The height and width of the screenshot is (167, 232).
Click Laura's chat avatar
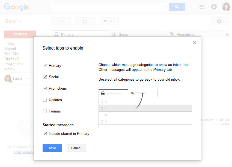click(8, 78)
